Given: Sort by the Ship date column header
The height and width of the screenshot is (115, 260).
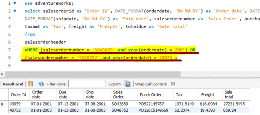Looking at the screenshot, I should point(97,95).
